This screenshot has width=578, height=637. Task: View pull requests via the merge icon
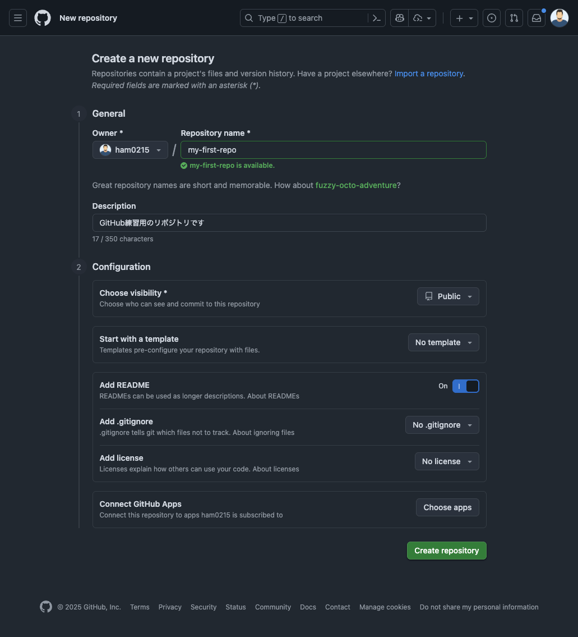pyautogui.click(x=514, y=17)
